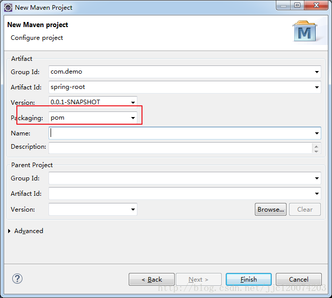Maximize the New Maven Project window
Viewport: 332px width, 298px height.
(297, 5)
